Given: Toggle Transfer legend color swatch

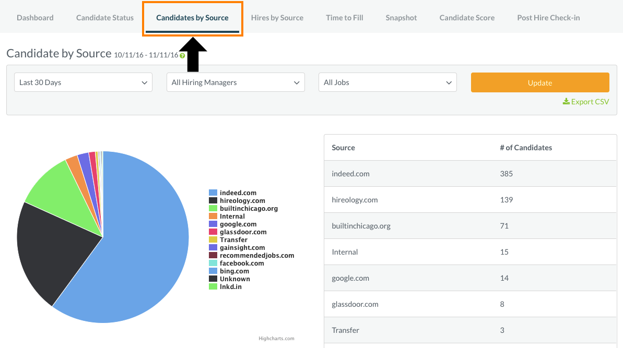Looking at the screenshot, I should 213,239.
